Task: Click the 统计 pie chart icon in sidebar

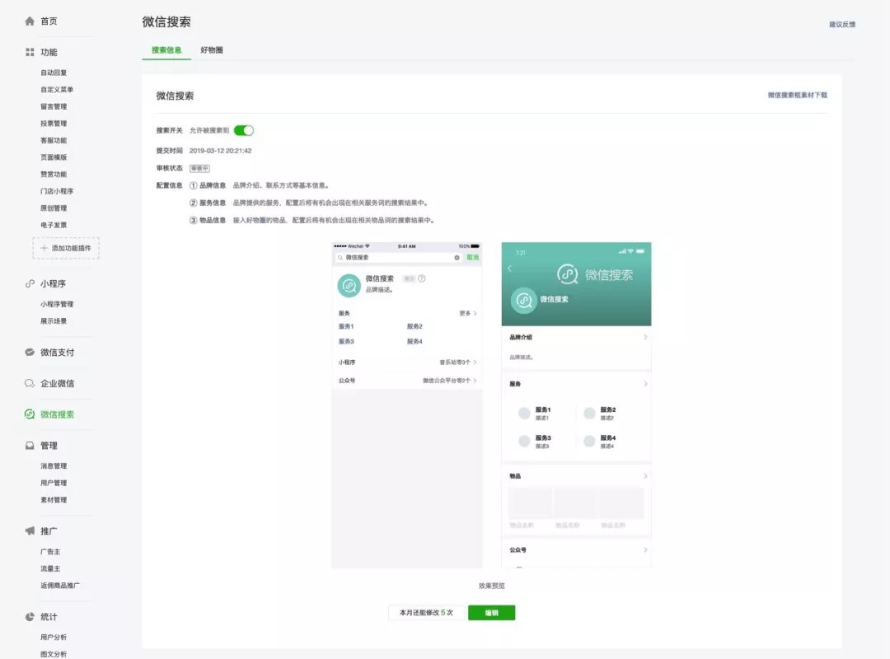Action: [30, 616]
